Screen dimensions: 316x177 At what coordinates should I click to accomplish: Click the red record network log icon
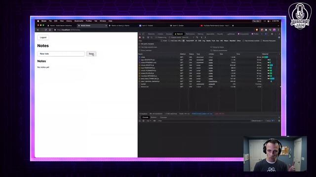(140, 37)
